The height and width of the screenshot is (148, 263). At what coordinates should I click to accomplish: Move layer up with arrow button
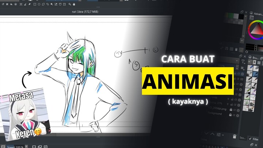[x=212, y=134]
